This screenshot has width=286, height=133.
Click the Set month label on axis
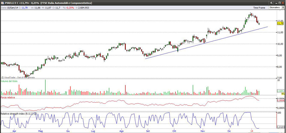point(148,131)
